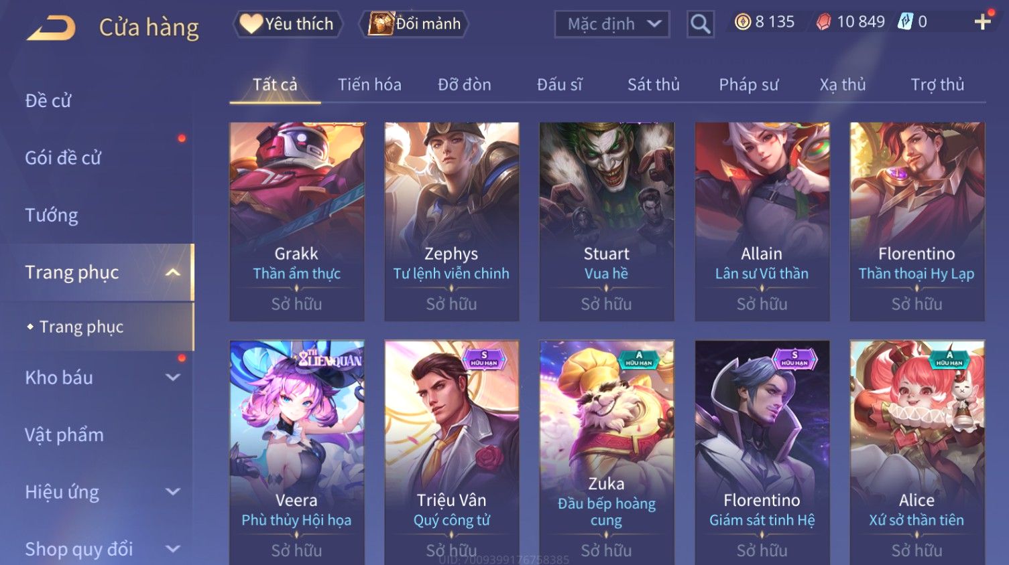Expand the Hiệu ứng sidebar section
Viewport: 1009px width, 565px height.
point(173,492)
